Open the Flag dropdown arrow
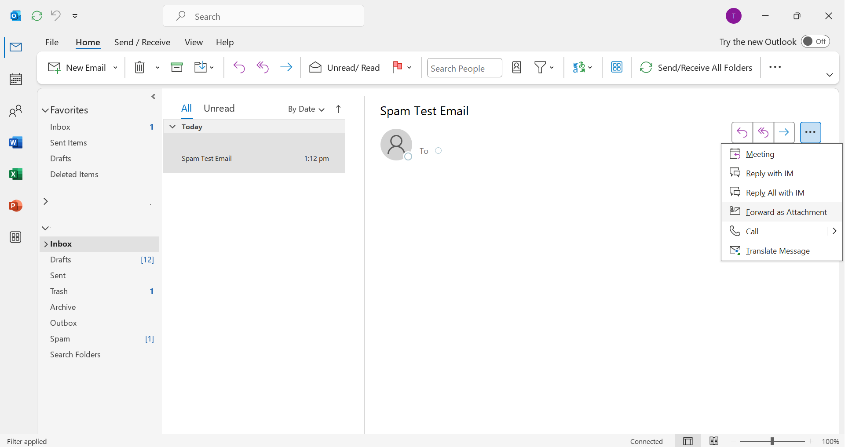 [x=409, y=68]
